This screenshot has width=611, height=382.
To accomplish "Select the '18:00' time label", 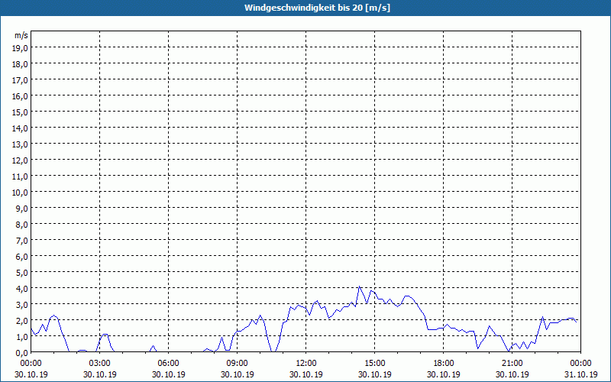I will pos(444,364).
